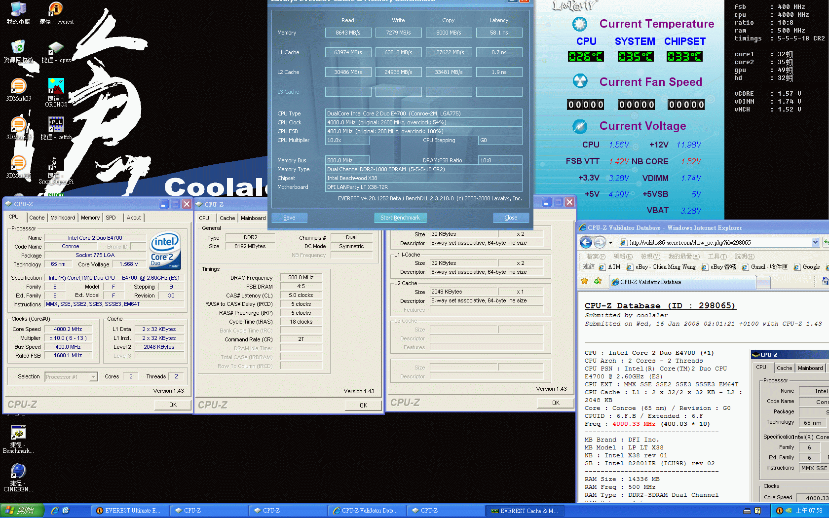The image size is (829, 518).
Task: Open the Recycle Bin desktop icon
Action: coord(18,51)
